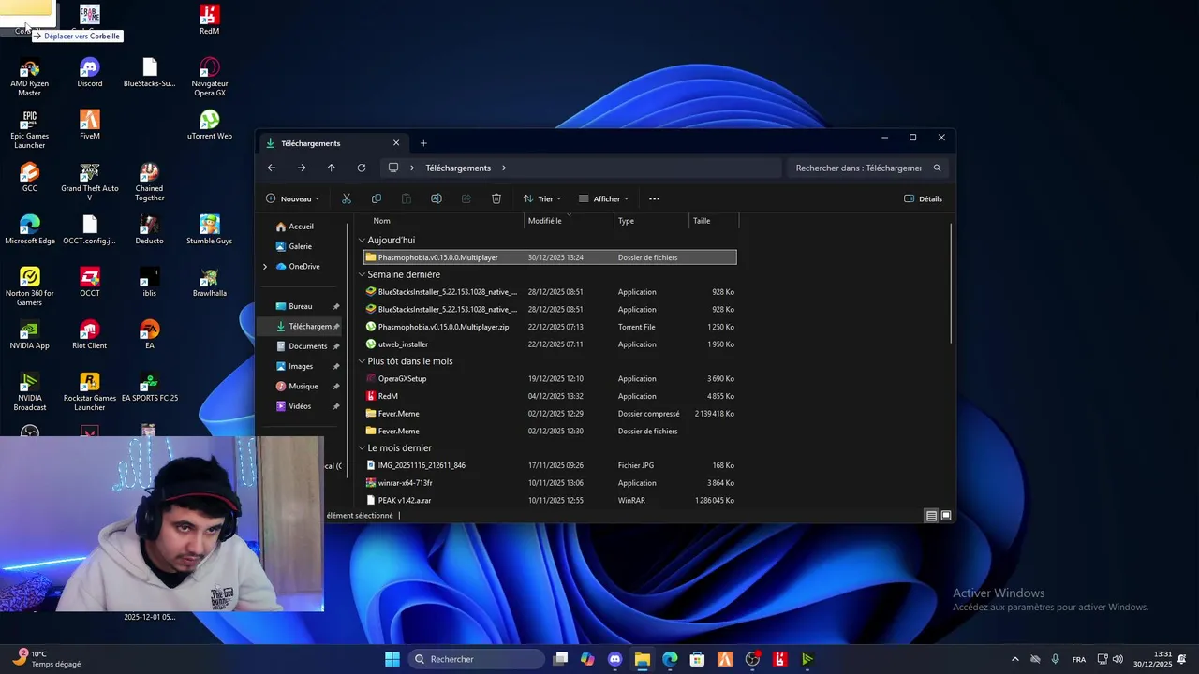Select the utweb_installer file
The image size is (1199, 674).
coord(550,344)
